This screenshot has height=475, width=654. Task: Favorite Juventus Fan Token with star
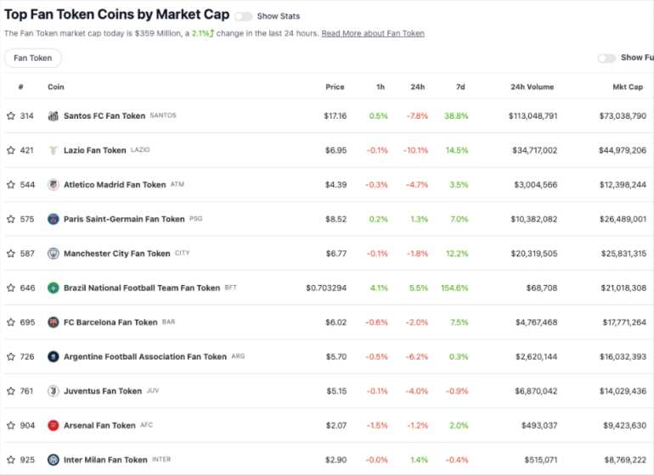click(11, 391)
